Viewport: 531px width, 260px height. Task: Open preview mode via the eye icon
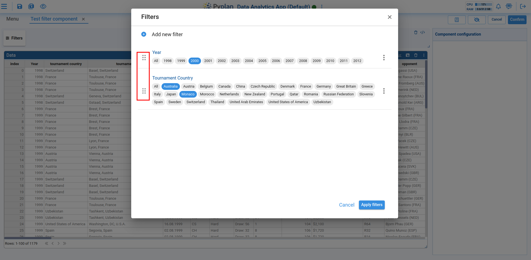[x=43, y=6]
